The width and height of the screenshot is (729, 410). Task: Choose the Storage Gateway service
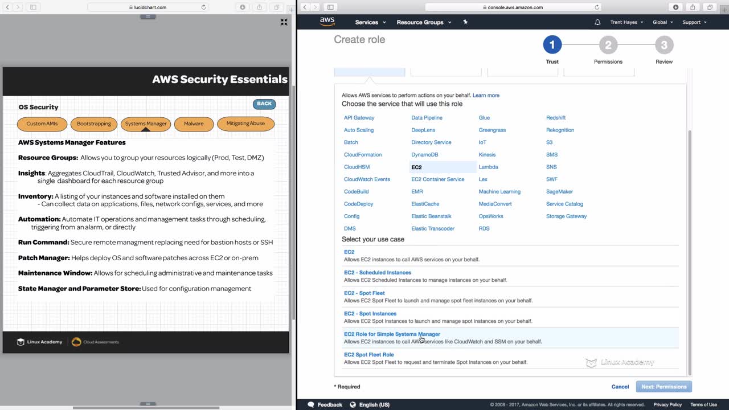click(566, 216)
